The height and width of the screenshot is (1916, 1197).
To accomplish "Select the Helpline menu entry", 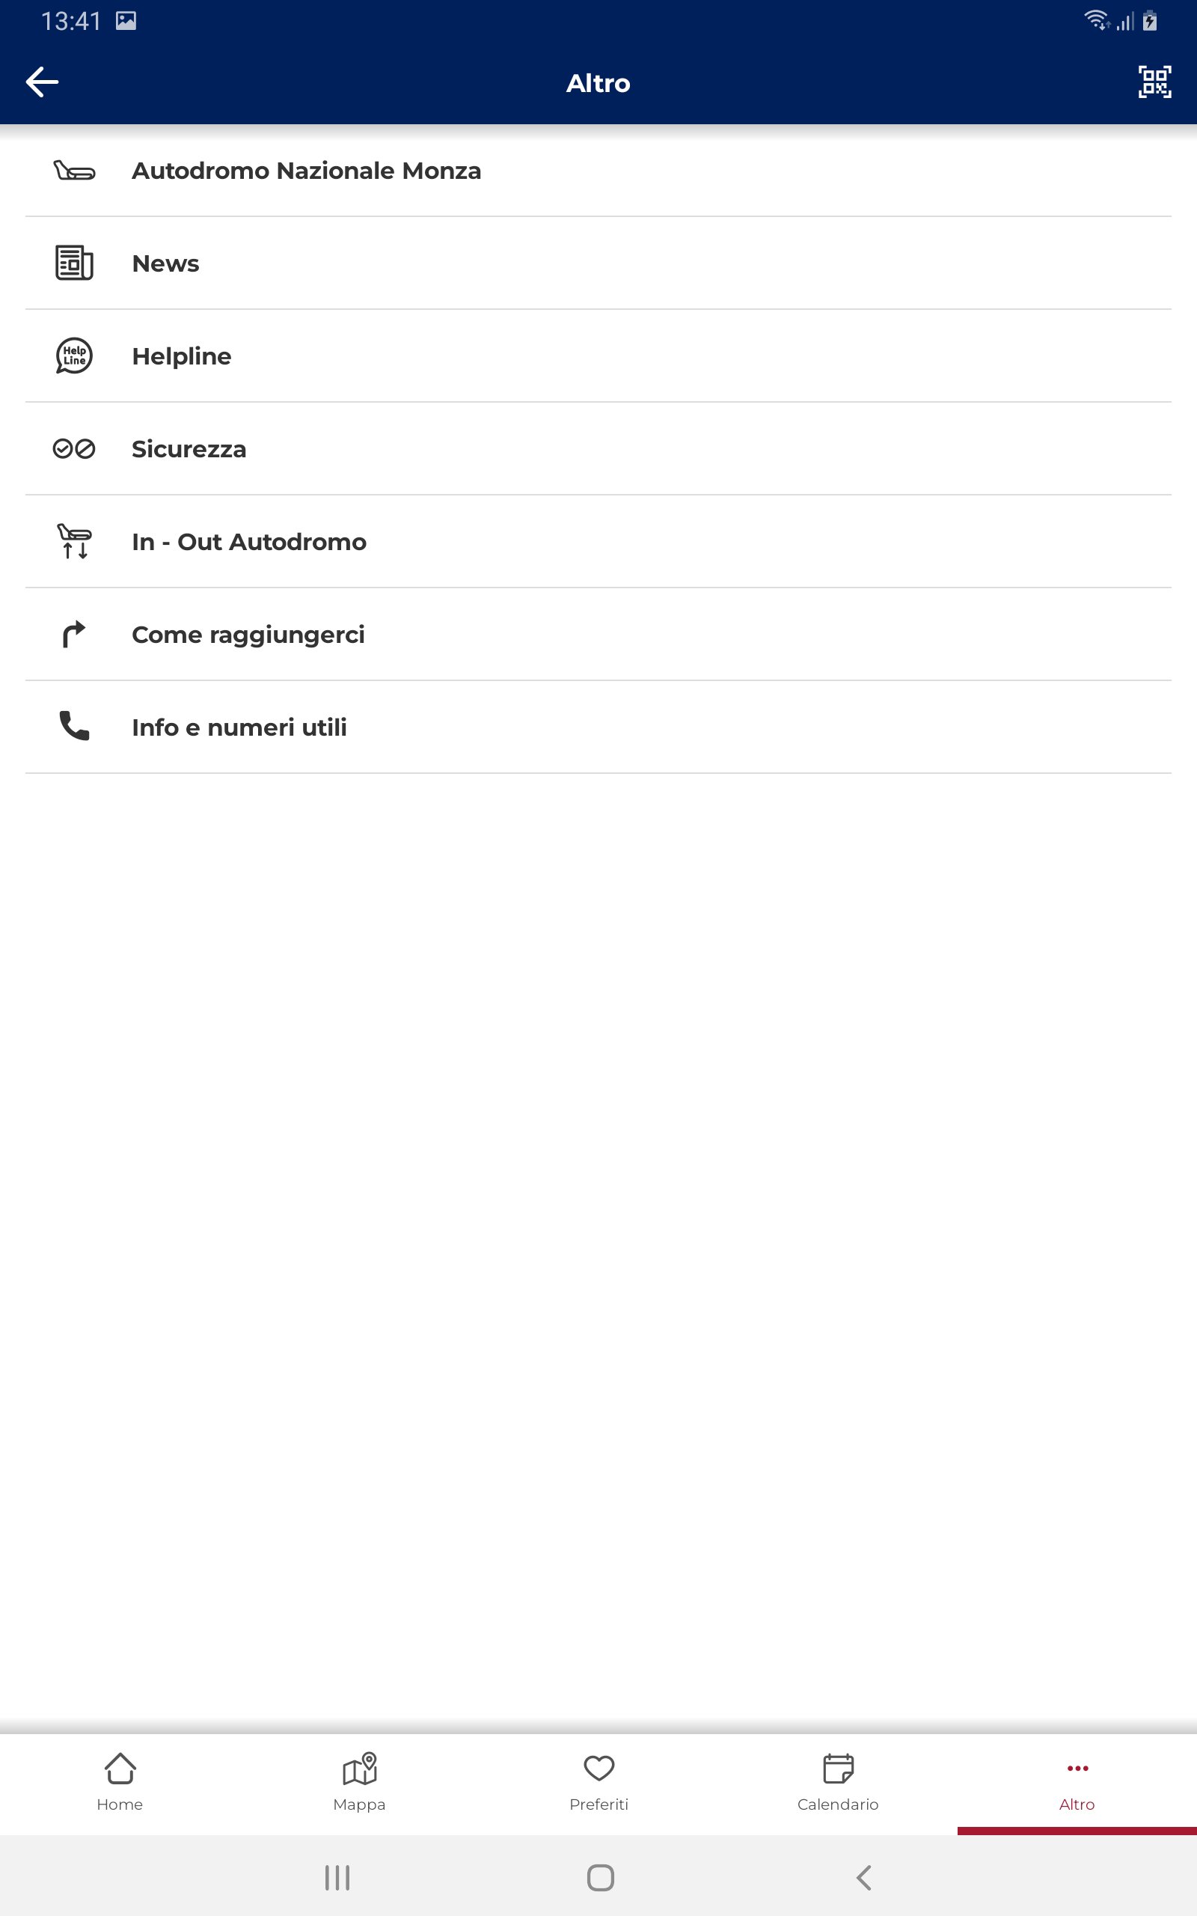I will pos(598,356).
